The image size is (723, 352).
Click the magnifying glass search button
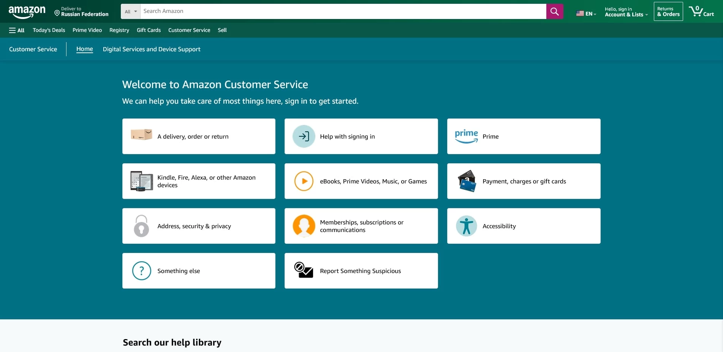[554, 11]
